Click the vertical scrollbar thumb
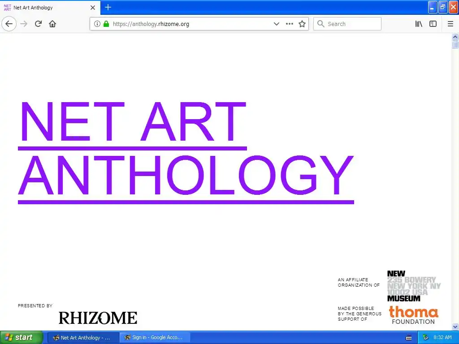The height and width of the screenshot is (344, 459). (455, 44)
